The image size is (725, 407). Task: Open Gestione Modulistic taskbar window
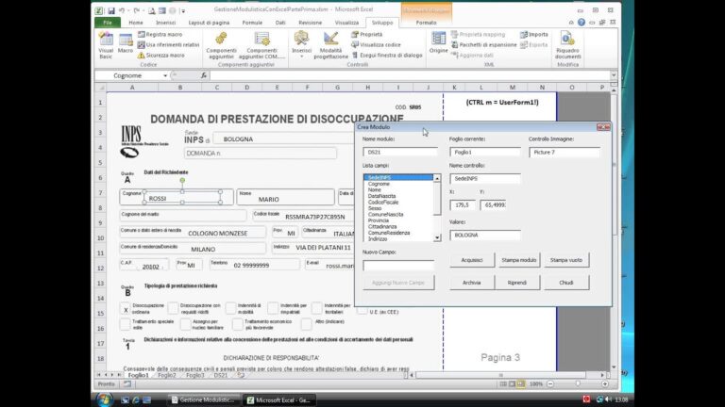pyautogui.click(x=203, y=400)
